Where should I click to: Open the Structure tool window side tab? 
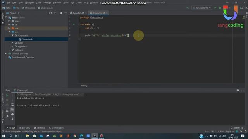pyautogui.click(x=3, y=99)
